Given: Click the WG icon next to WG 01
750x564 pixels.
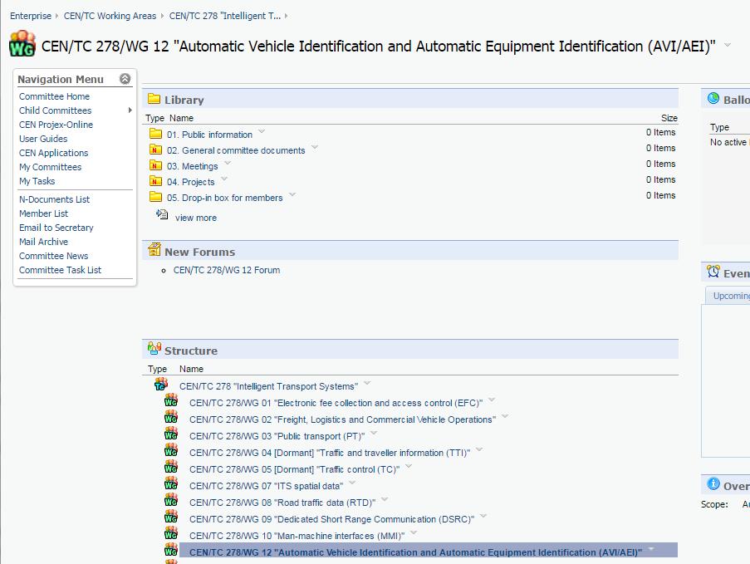Looking at the screenshot, I should (171, 400).
